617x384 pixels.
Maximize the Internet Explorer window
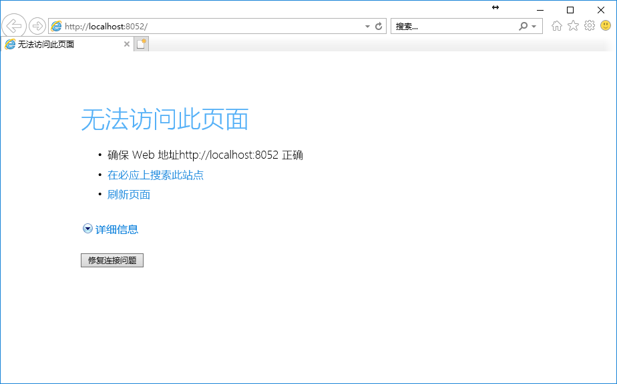tap(570, 9)
